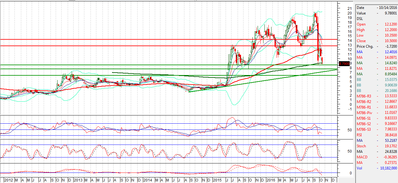Click the 2016 year label on time axis

coord(271,180)
